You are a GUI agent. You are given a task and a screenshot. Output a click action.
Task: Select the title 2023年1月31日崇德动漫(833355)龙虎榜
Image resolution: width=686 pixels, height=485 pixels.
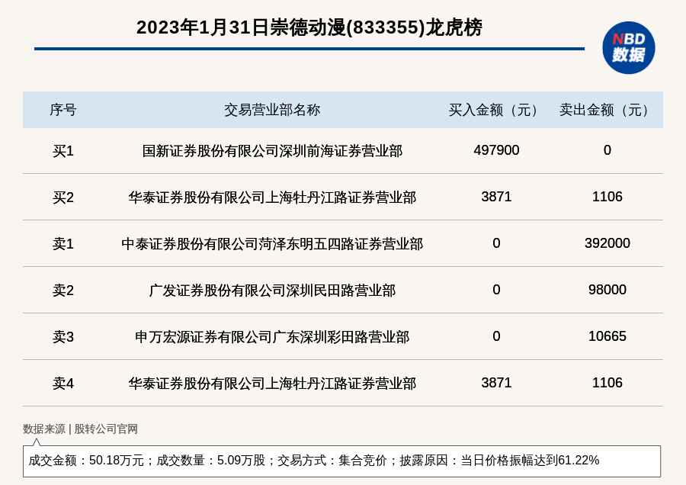pyautogui.click(x=309, y=27)
